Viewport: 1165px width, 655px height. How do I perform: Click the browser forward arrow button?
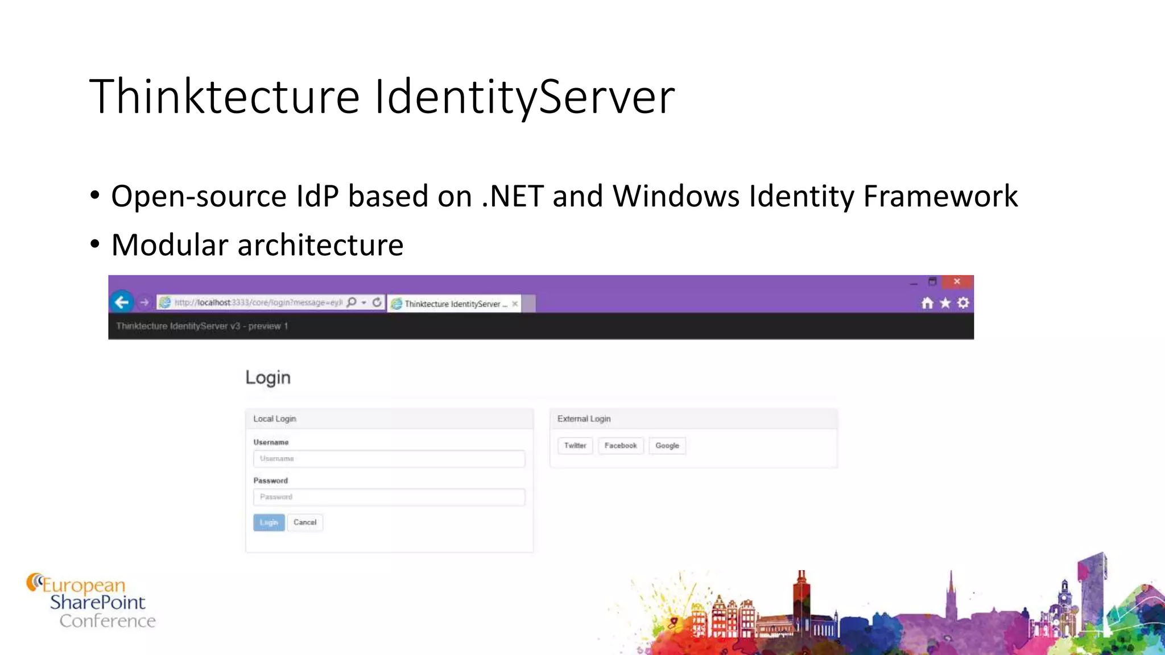(x=144, y=302)
